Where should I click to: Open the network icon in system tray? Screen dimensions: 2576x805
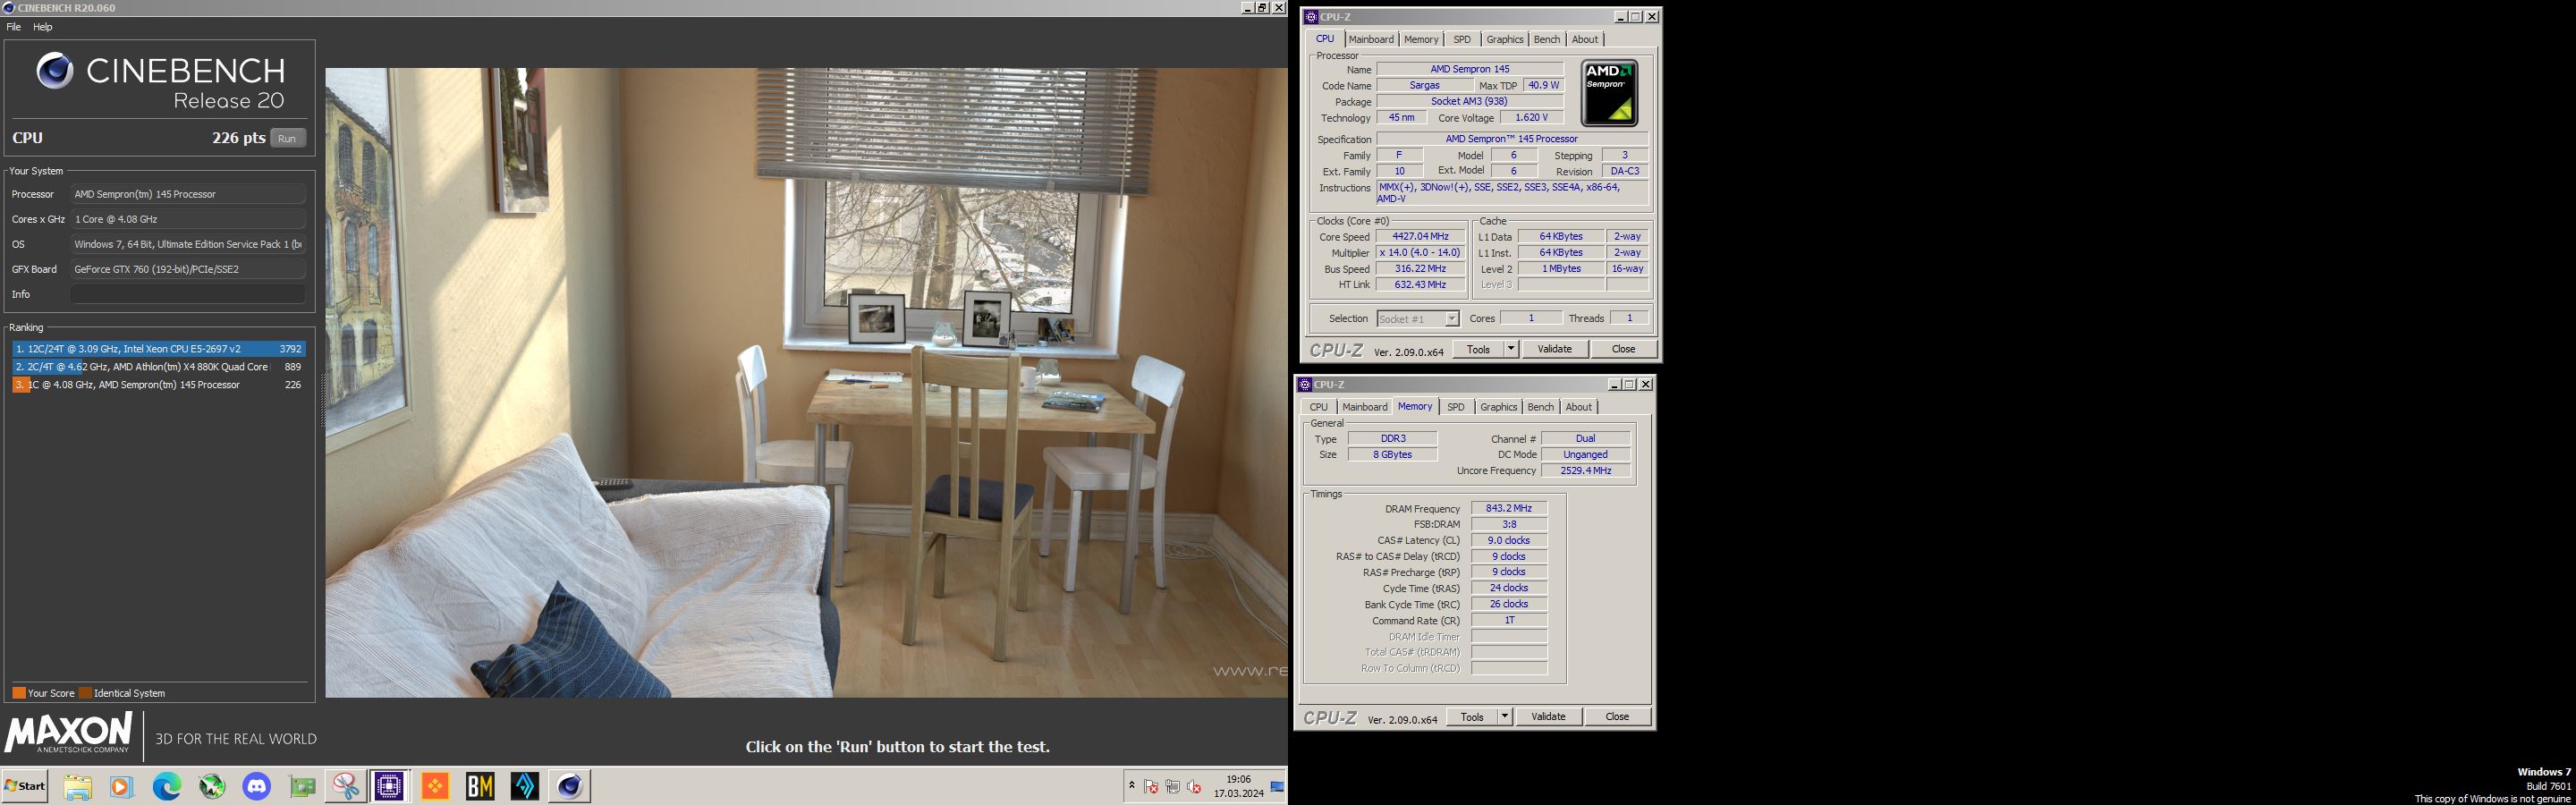point(1172,786)
